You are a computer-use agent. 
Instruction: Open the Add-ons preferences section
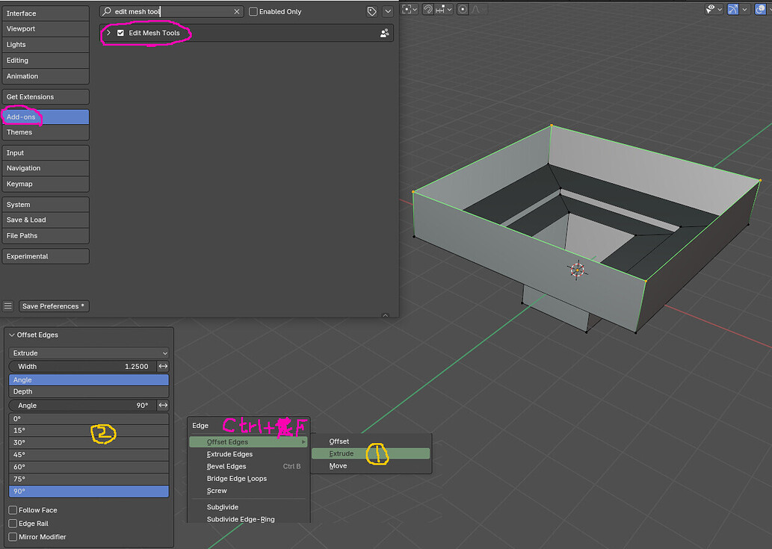click(x=46, y=117)
